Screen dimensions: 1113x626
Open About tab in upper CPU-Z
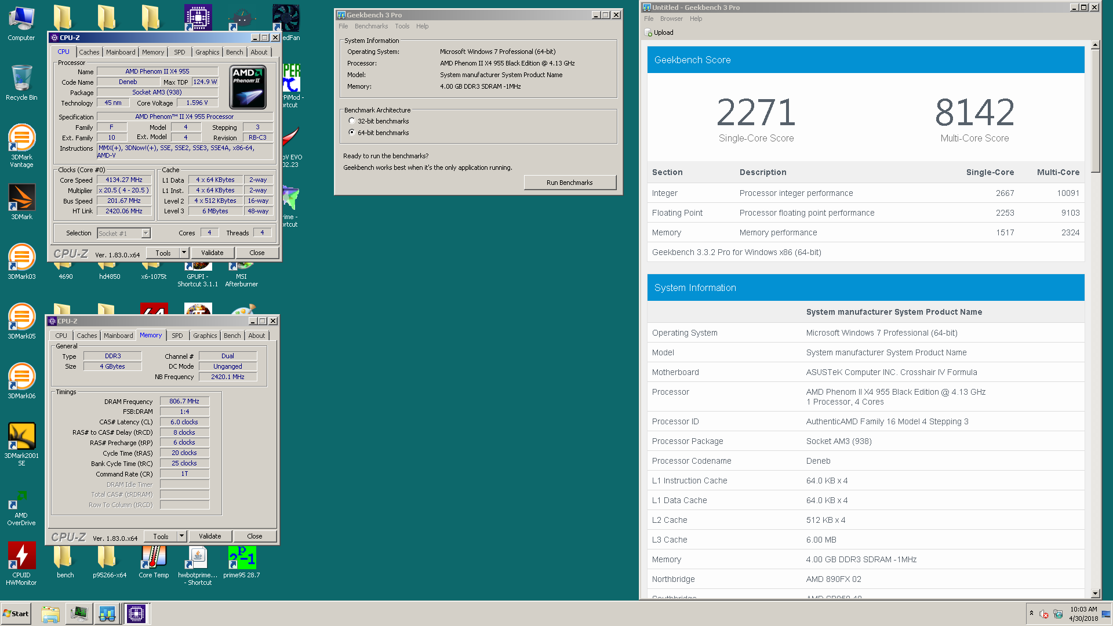coord(259,52)
